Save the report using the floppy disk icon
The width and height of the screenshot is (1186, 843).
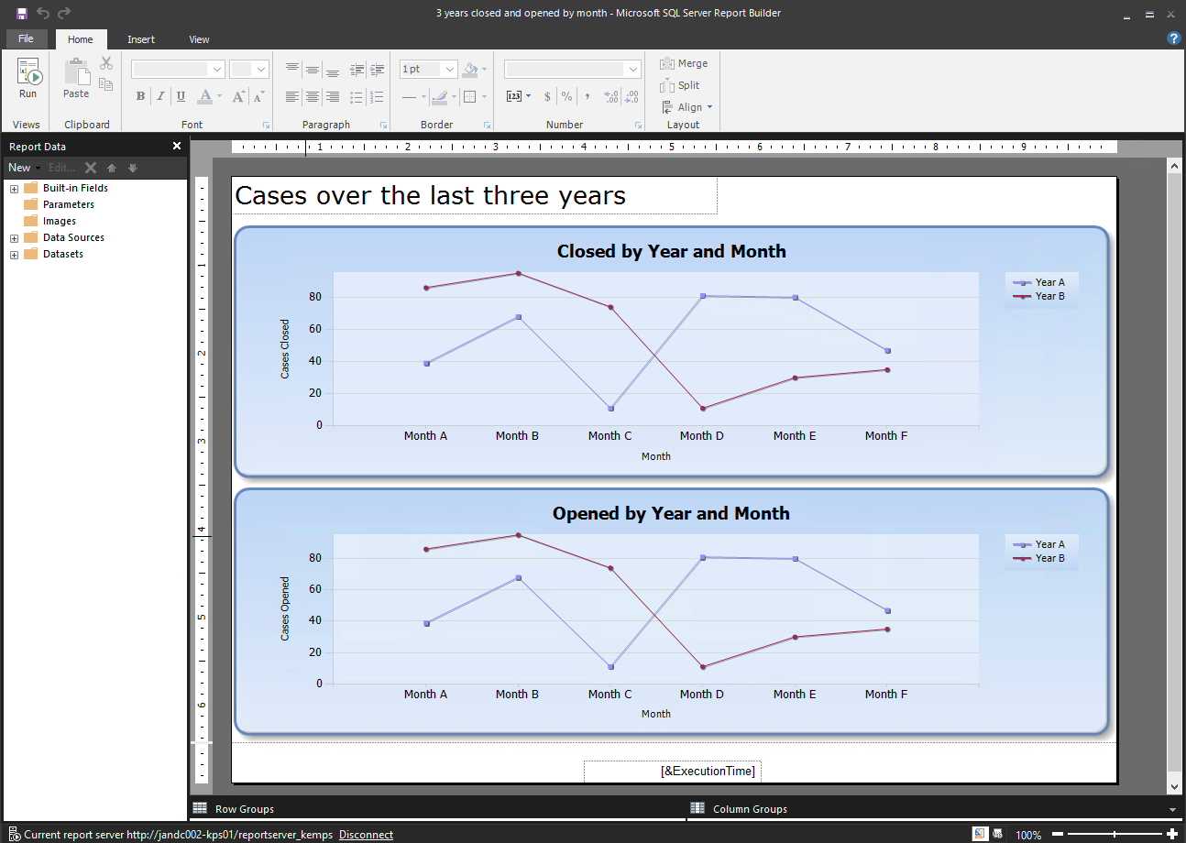coord(21,14)
